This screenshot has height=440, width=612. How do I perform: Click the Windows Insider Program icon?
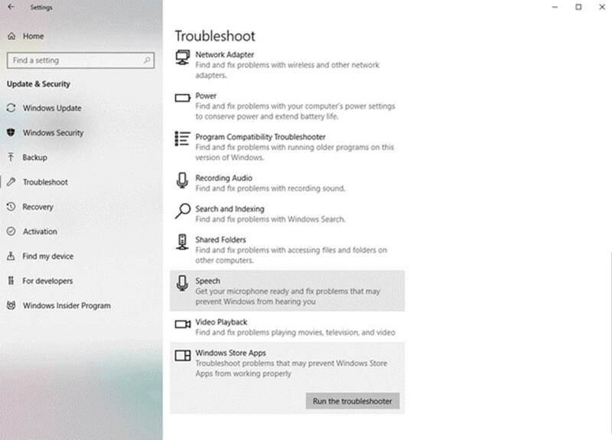click(x=11, y=305)
